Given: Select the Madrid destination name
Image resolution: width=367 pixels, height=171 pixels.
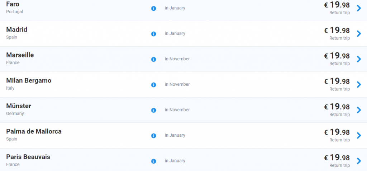Looking at the screenshot, I should 17,30.
